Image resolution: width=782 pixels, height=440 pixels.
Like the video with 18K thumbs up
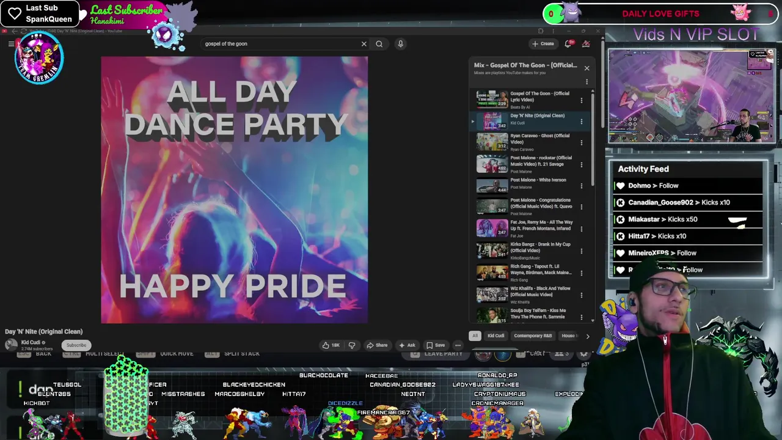pos(332,345)
